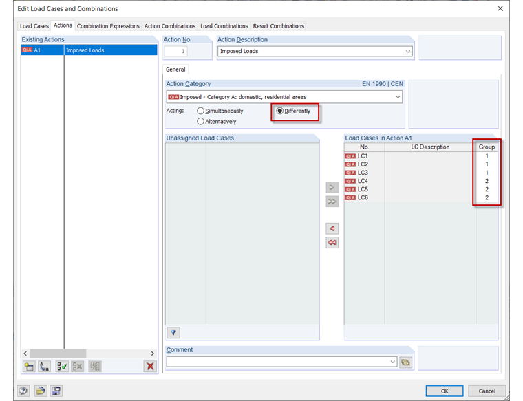
Task: Open the Action Category dropdown
Action: point(398,97)
